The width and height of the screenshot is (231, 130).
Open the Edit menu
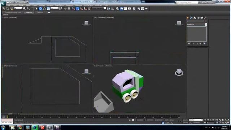pyautogui.click(x=9, y=5)
